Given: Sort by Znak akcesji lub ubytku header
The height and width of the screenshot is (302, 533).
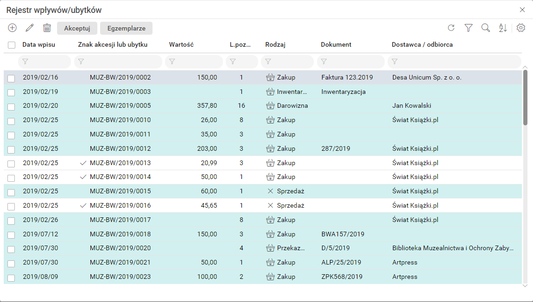Looking at the screenshot, I should (x=113, y=44).
